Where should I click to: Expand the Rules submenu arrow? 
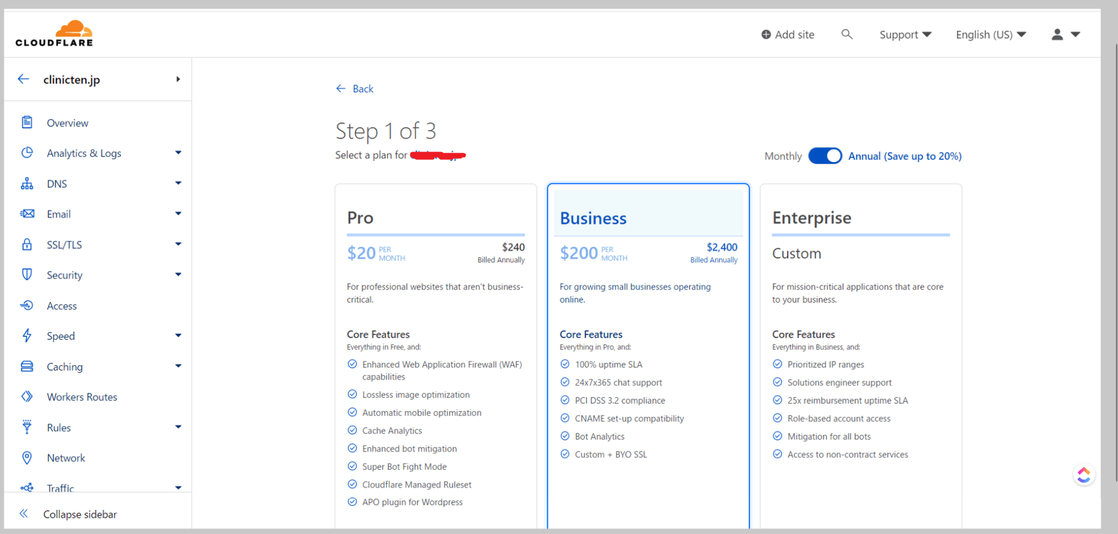pos(178,427)
